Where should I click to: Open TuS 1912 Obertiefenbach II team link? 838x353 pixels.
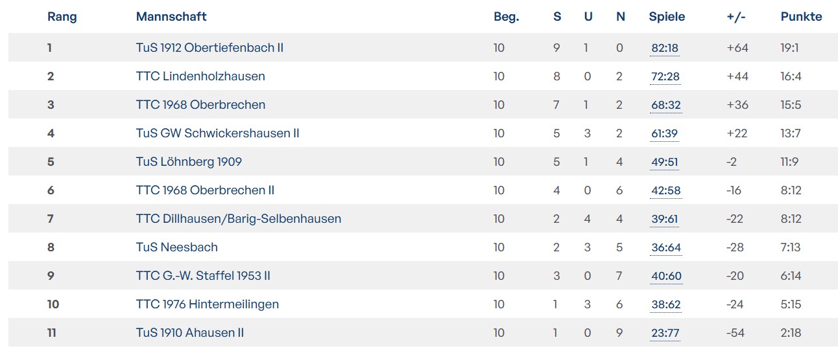point(210,48)
